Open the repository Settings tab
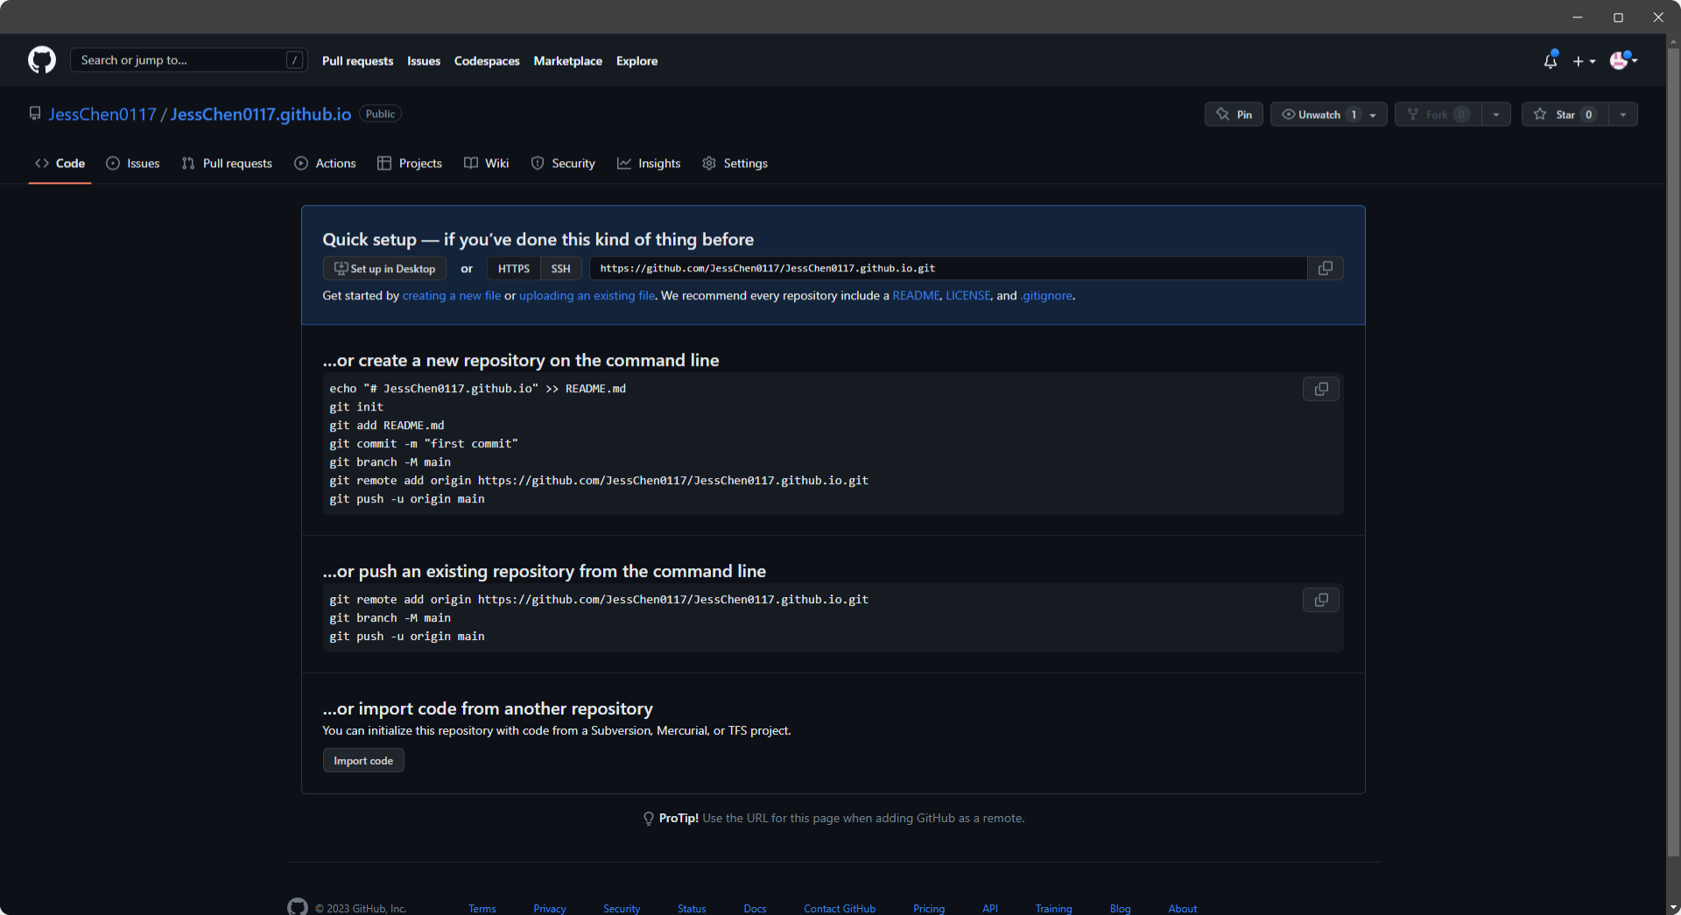 (735, 164)
